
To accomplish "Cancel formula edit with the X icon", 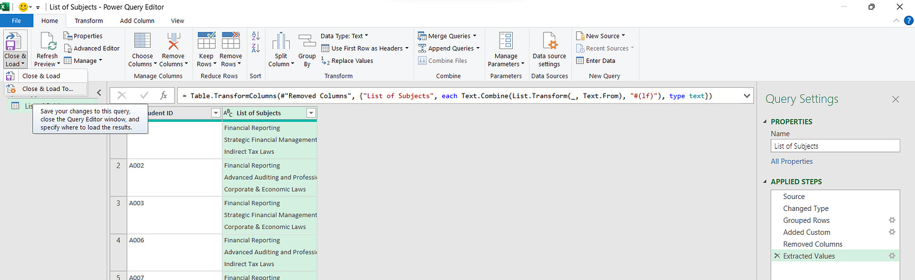I will 122,95.
